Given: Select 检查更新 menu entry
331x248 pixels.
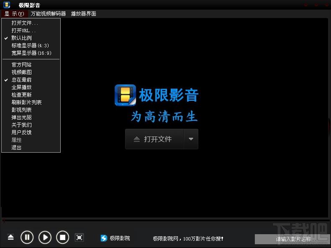Looking at the screenshot, I should [31, 95].
